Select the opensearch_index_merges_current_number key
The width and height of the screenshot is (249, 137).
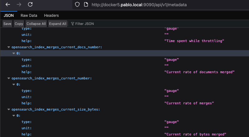point(52,78)
